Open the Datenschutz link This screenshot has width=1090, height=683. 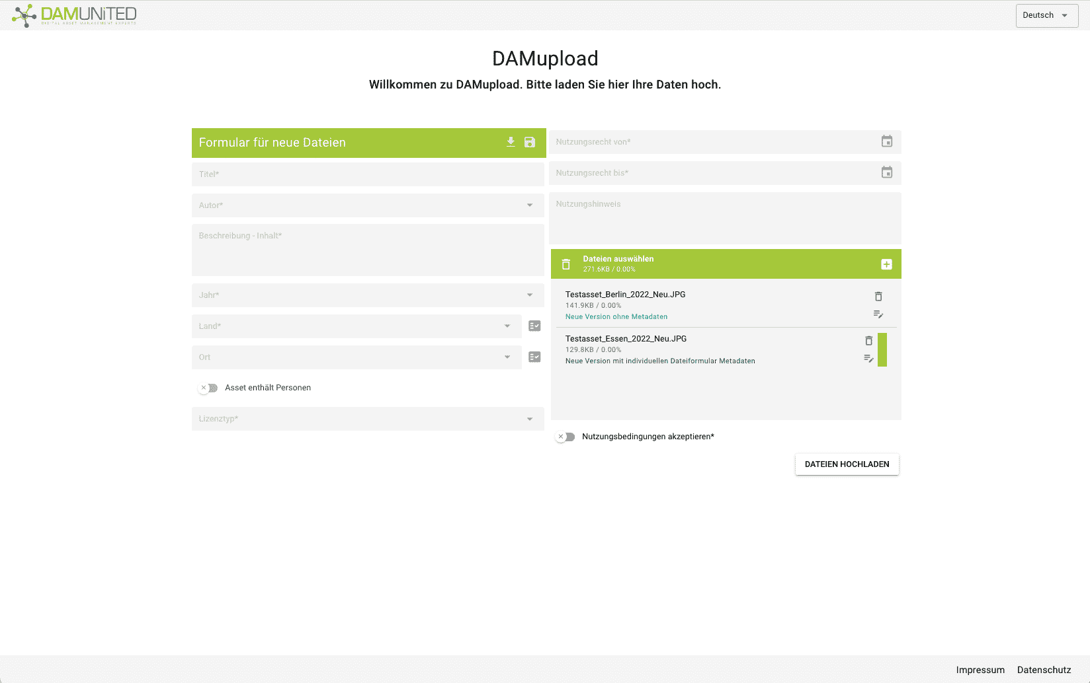(x=1044, y=670)
